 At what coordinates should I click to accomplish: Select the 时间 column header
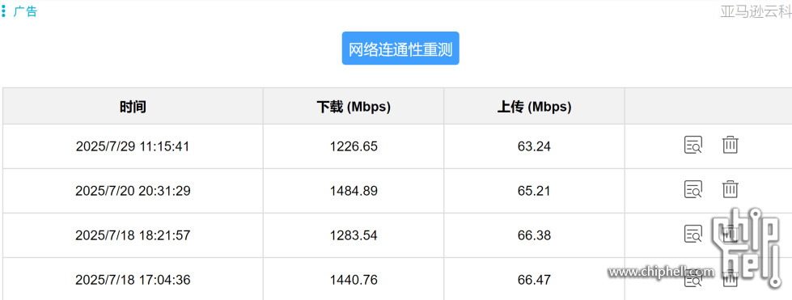click(133, 107)
